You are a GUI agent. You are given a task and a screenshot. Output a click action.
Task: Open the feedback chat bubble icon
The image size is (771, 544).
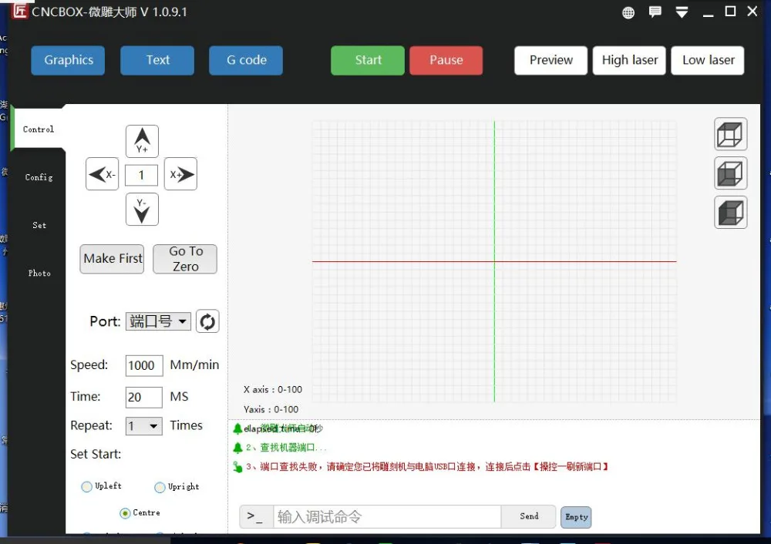coord(655,12)
